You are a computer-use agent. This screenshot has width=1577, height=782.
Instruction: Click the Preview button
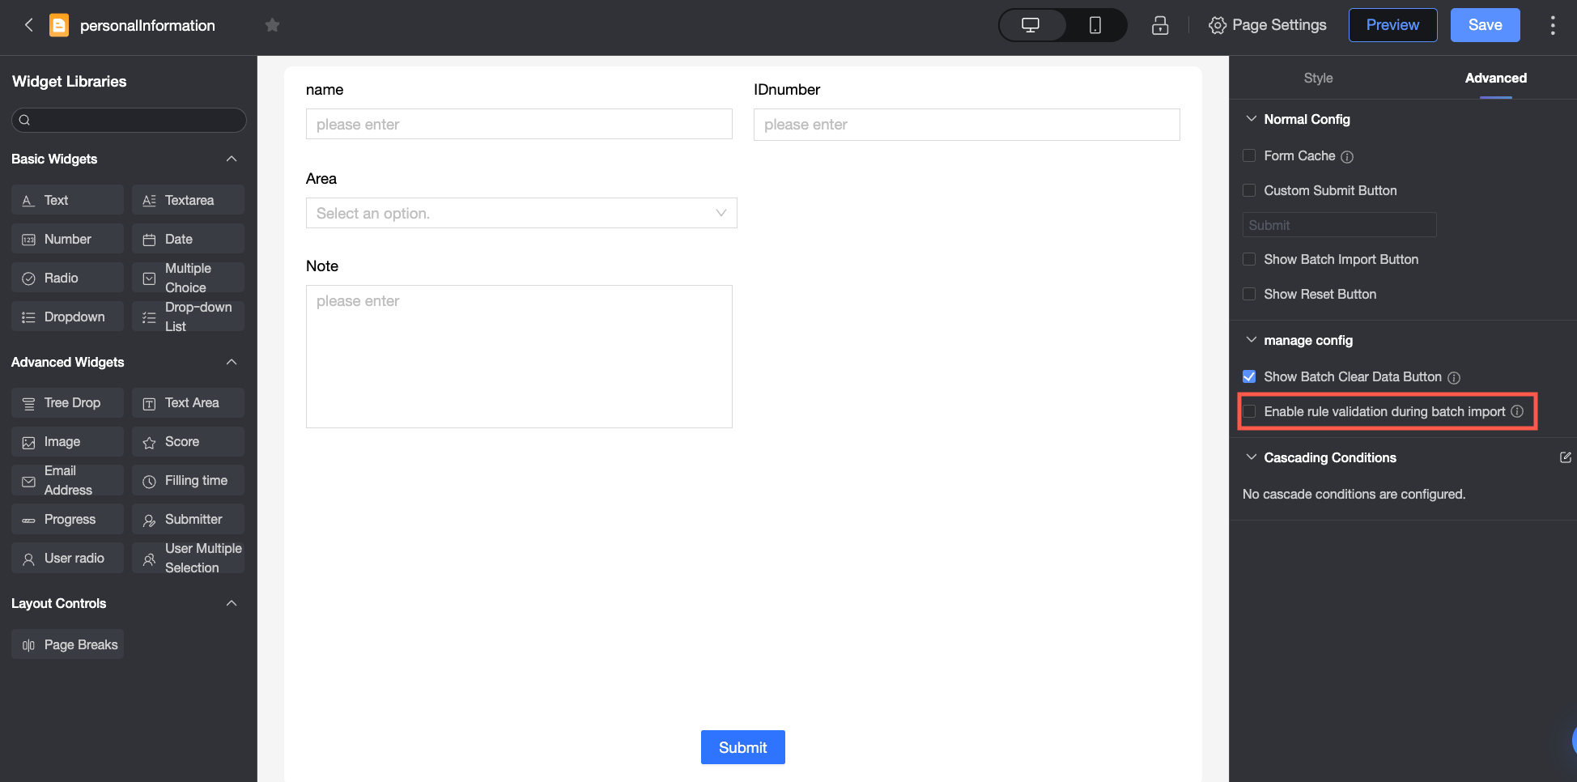click(x=1392, y=25)
